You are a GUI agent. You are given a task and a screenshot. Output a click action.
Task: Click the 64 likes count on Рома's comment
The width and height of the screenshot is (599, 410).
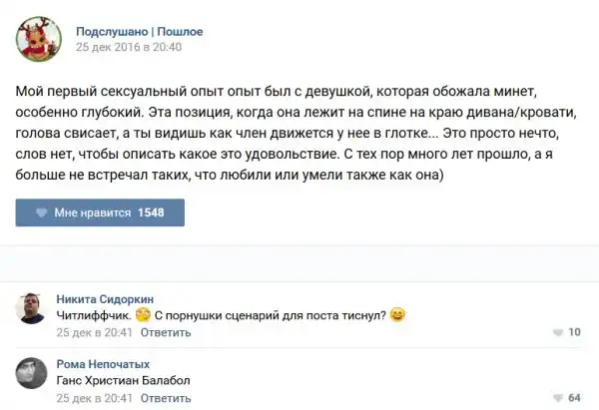575,398
